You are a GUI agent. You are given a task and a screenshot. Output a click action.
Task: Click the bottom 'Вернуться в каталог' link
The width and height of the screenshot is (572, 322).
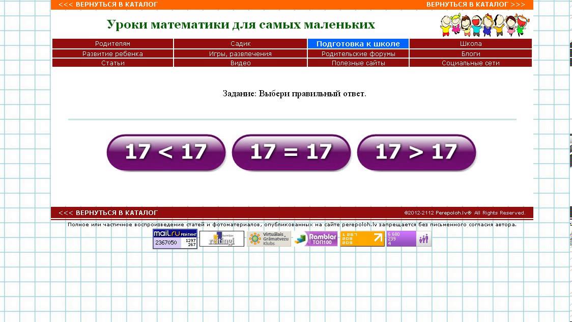click(x=108, y=212)
